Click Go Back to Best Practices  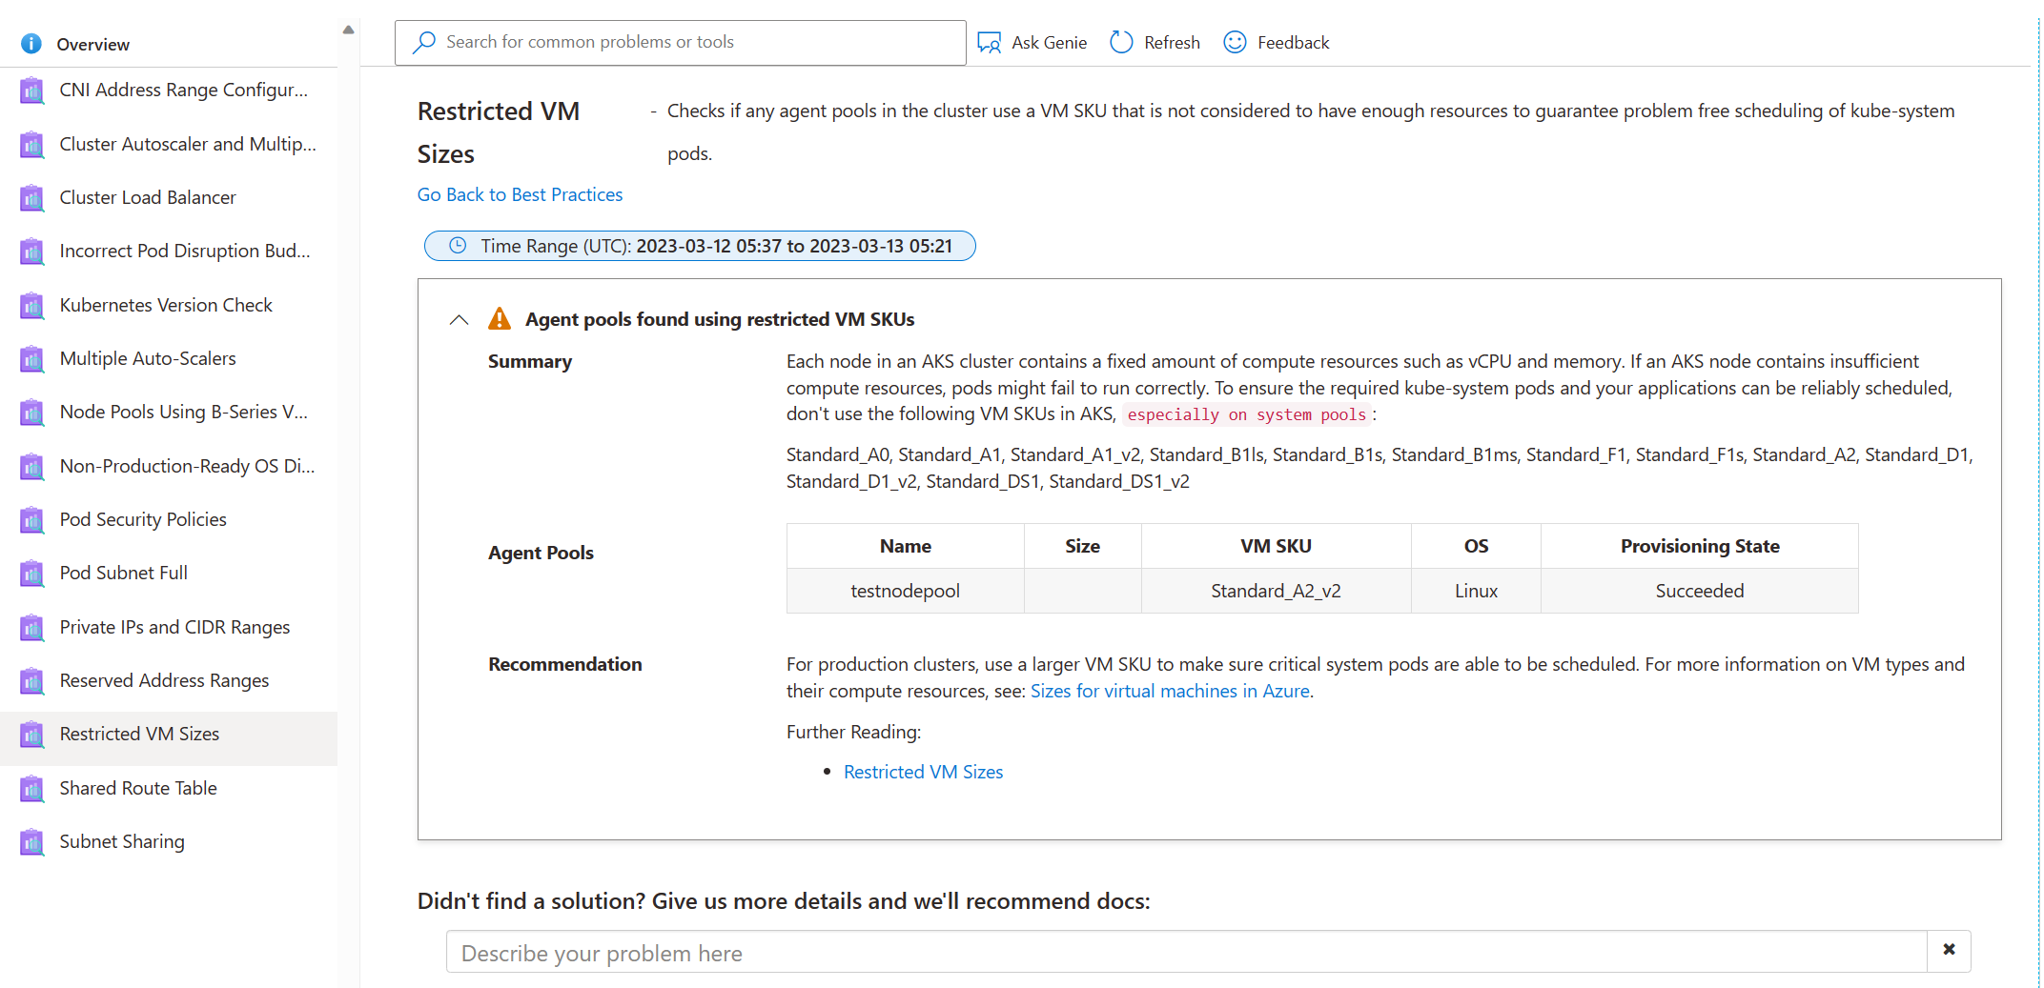[x=520, y=194]
